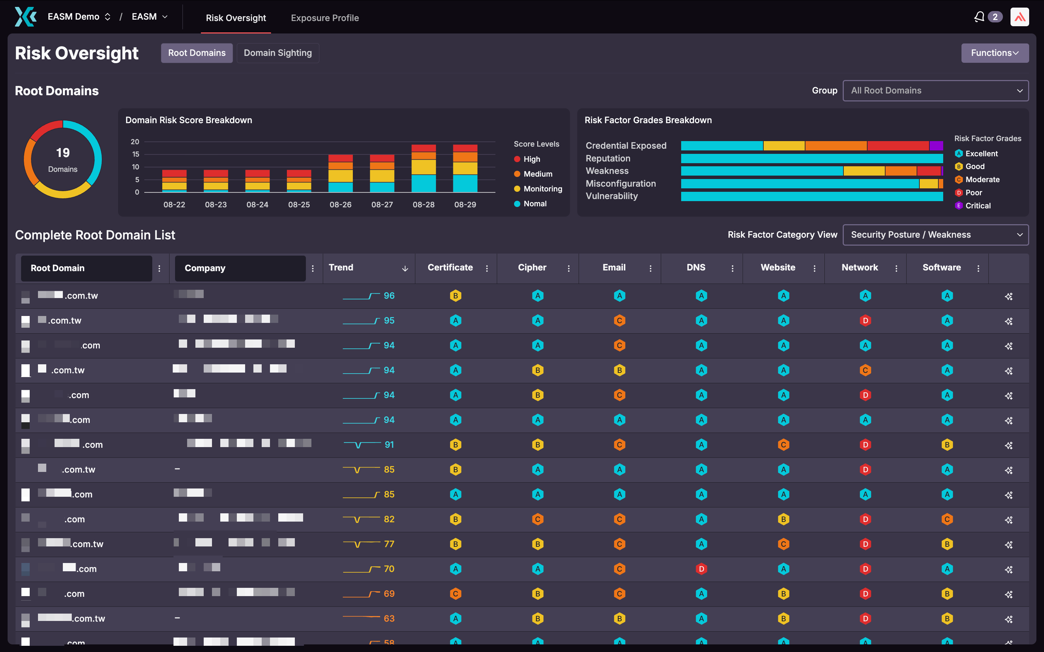1044x652 pixels.
Task: Click the XC logo in the top-left corner
Action: tap(26, 17)
